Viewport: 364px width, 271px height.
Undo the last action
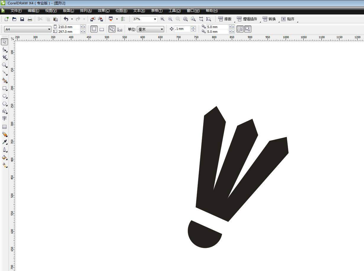coord(66,19)
